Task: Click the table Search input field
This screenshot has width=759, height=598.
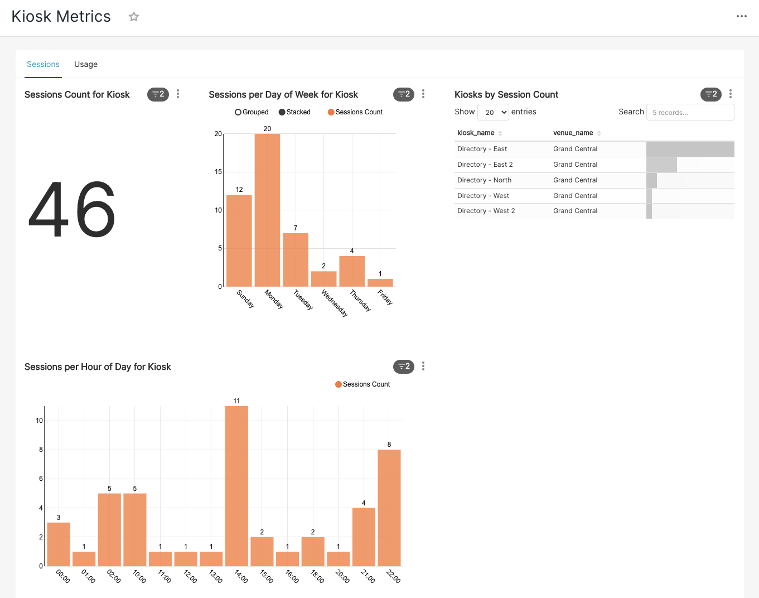Action: coord(690,112)
